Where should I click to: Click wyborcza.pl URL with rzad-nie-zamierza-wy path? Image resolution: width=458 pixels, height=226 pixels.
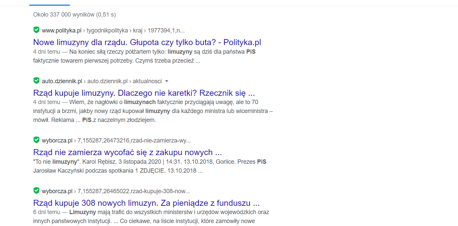point(116,141)
